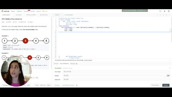The image size is (172, 97).
Task: Open the Run Code dropdown button
Action: (x=156, y=85)
